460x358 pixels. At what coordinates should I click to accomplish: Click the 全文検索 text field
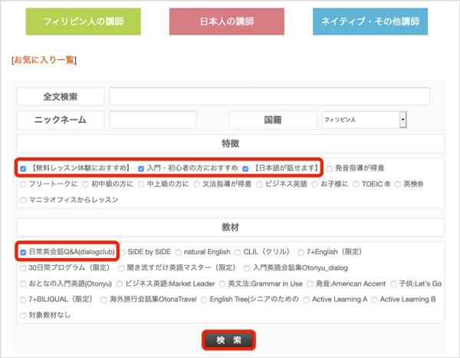click(269, 96)
